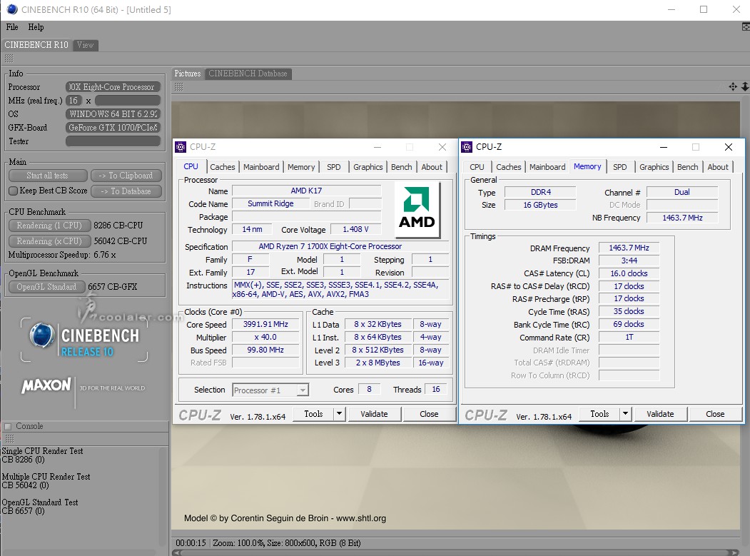Click the CINEBENCH app icon in title bar
The image size is (750, 556).
[x=11, y=9]
